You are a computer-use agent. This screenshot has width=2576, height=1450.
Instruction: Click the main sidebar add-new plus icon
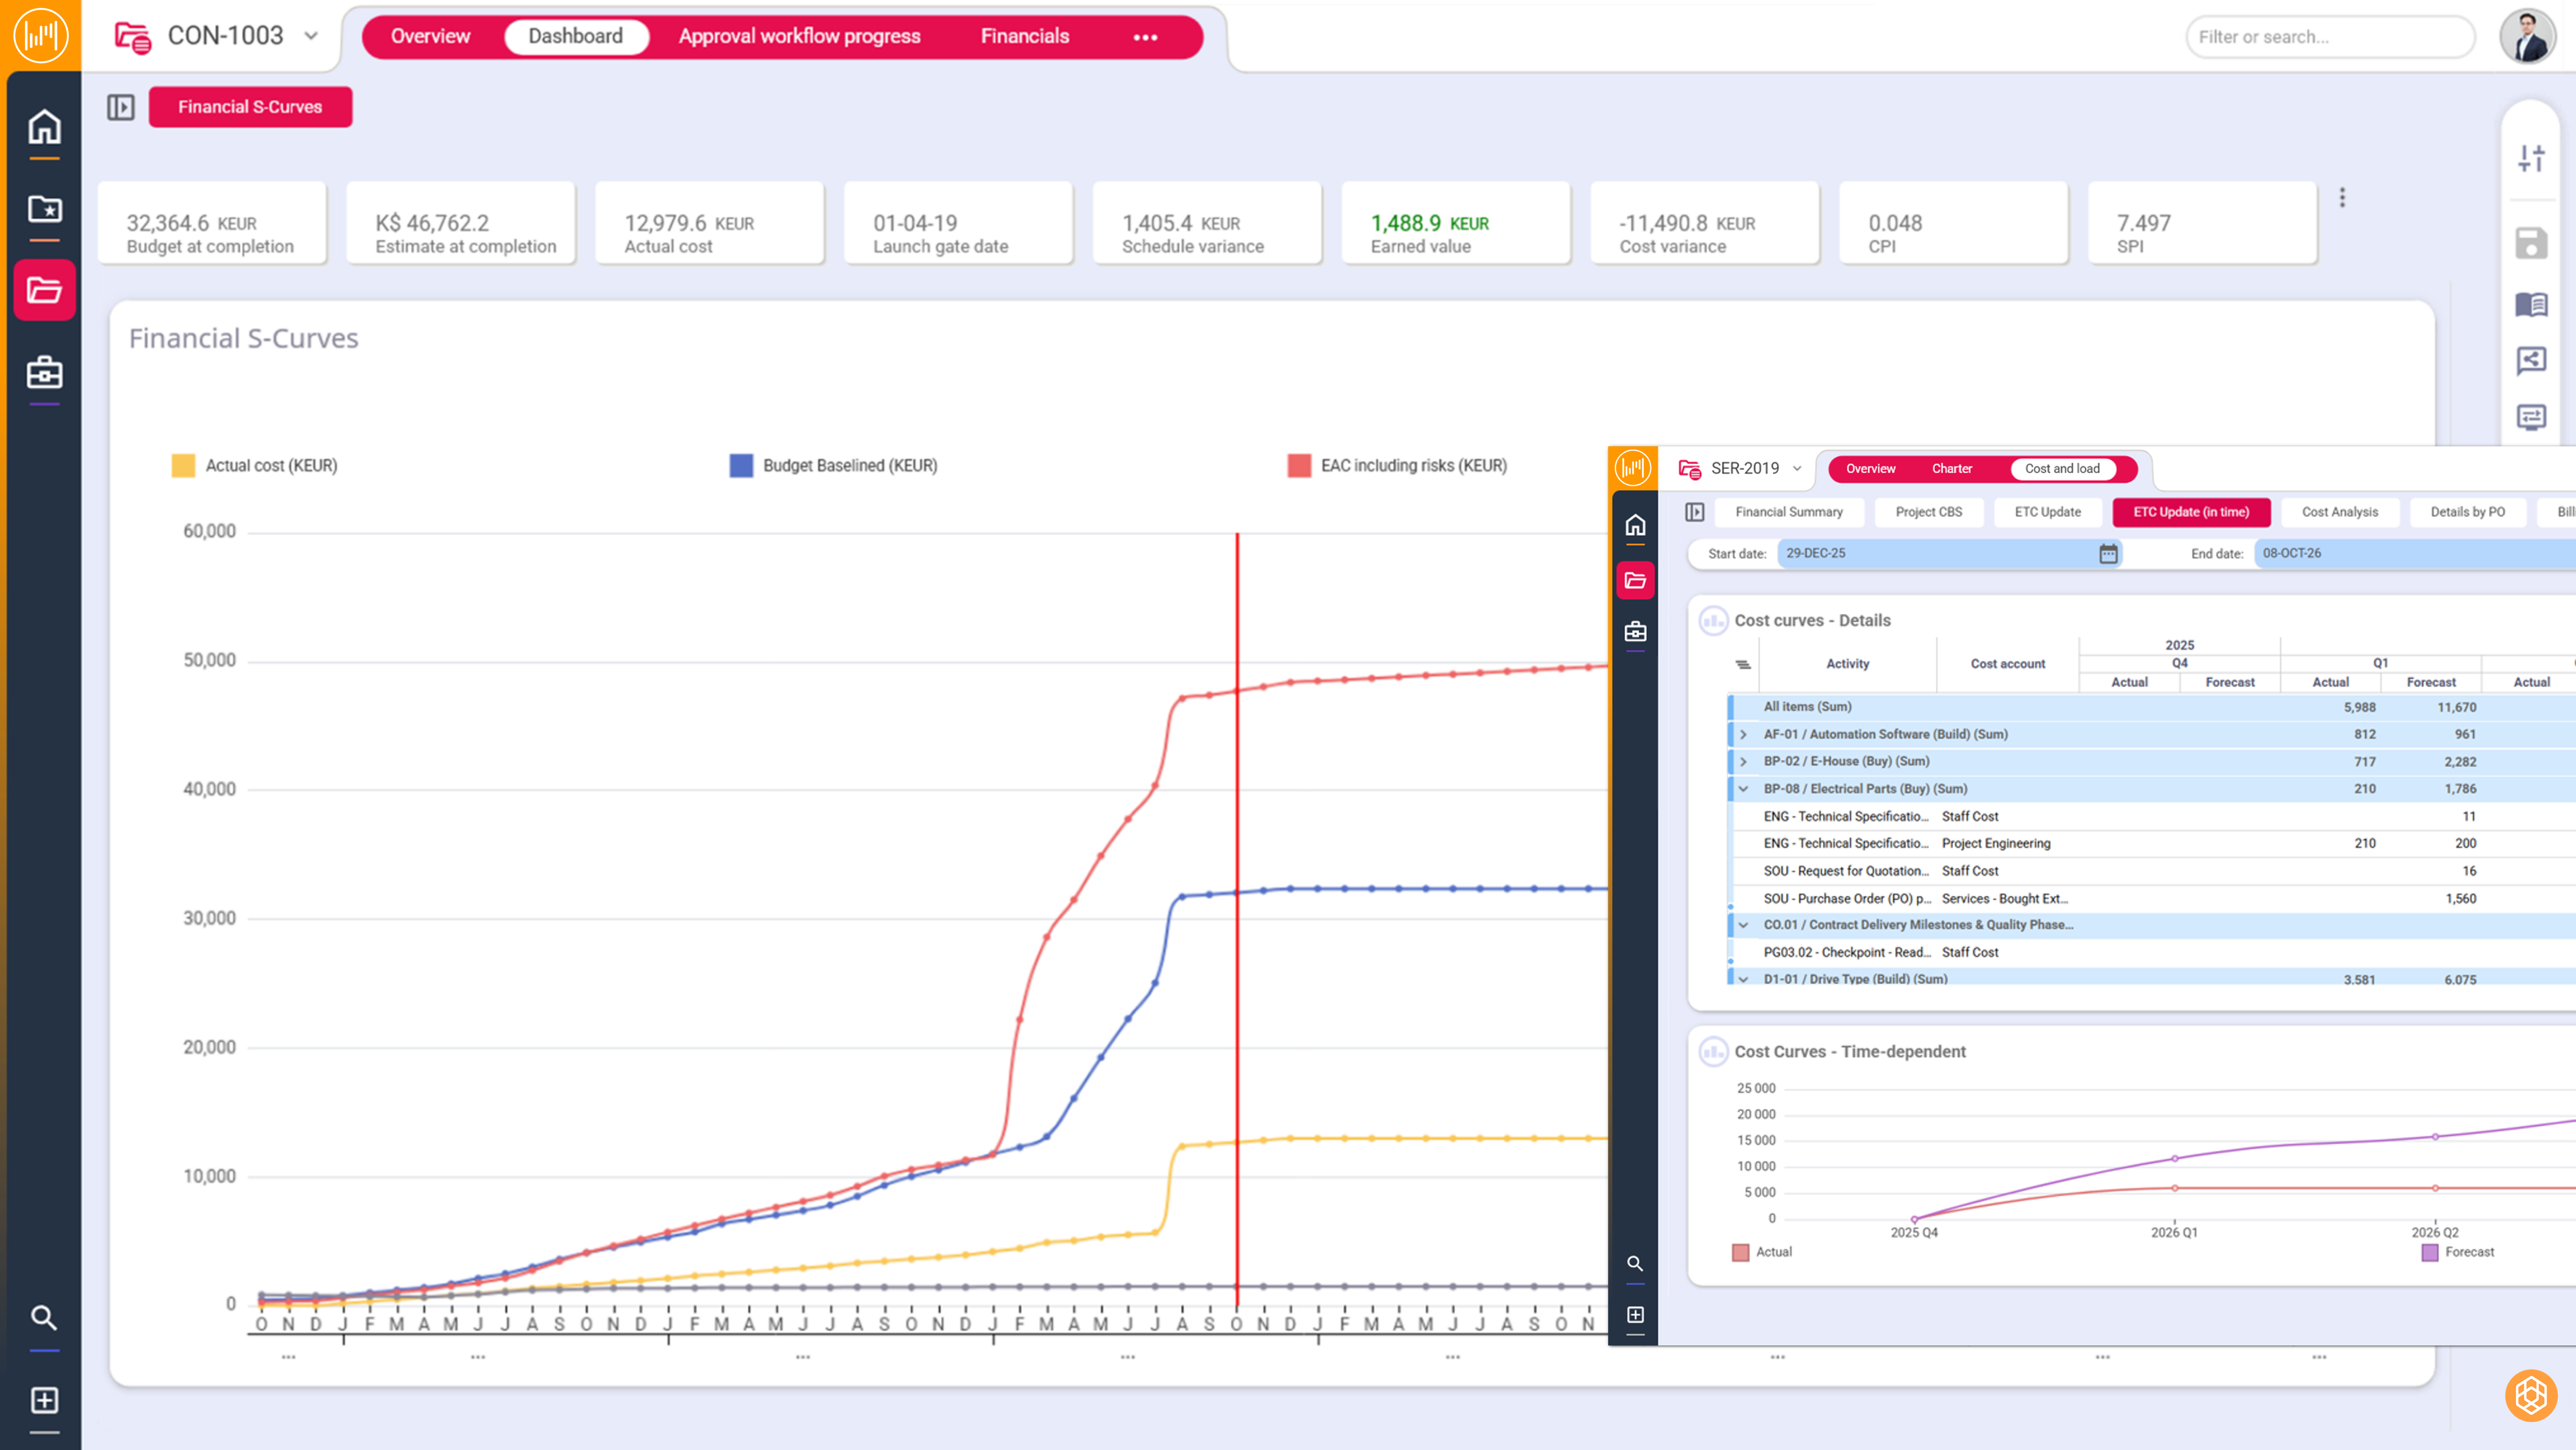(44, 1400)
